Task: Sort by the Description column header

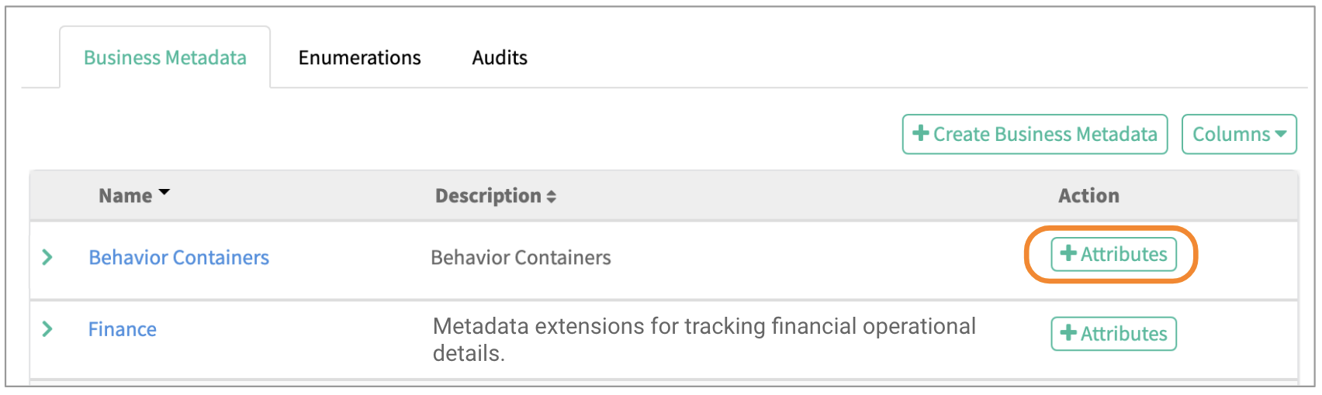Action: [x=487, y=196]
